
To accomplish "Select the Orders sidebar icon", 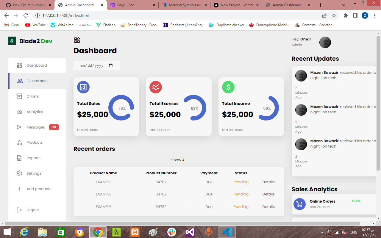I will click(19, 96).
